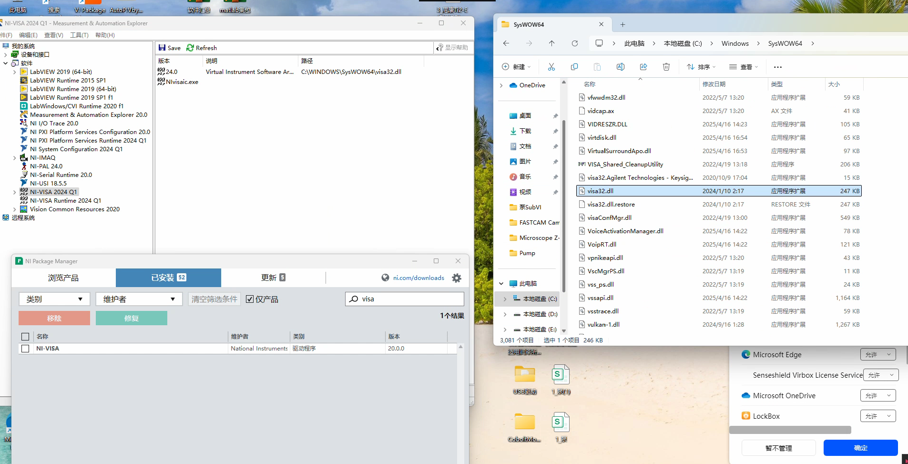Image resolution: width=908 pixels, height=464 pixels.
Task: Check the NI-VISA package row checkbox
Action: click(25, 349)
